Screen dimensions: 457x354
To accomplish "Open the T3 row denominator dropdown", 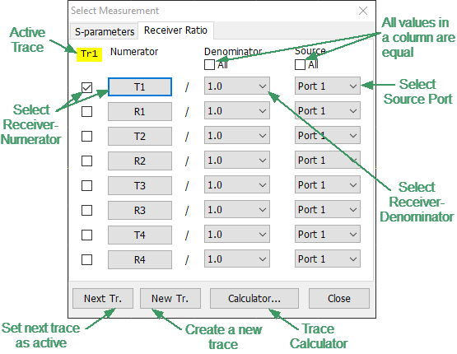I will coord(237,184).
